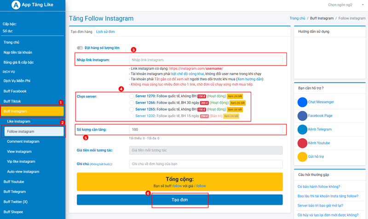Open Trang chủ in the sidebar
Image resolution: width=368 pixels, height=219 pixels.
pos(11,42)
